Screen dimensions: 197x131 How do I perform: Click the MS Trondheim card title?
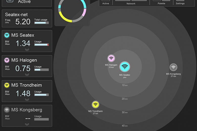[x=27, y=85]
